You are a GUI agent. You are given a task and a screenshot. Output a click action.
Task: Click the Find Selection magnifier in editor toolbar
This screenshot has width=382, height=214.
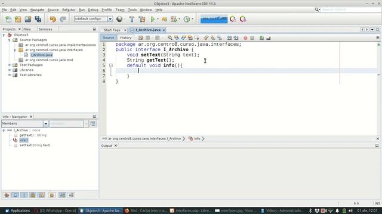(170, 38)
